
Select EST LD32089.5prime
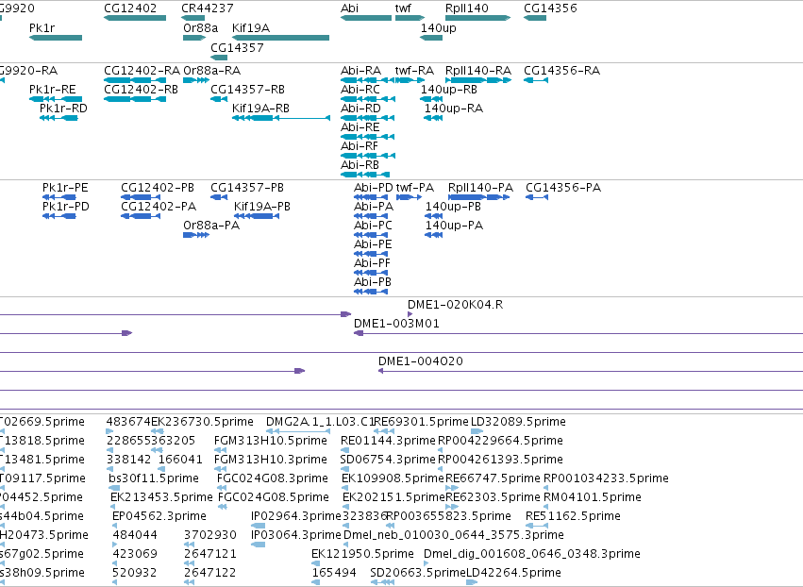click(518, 422)
